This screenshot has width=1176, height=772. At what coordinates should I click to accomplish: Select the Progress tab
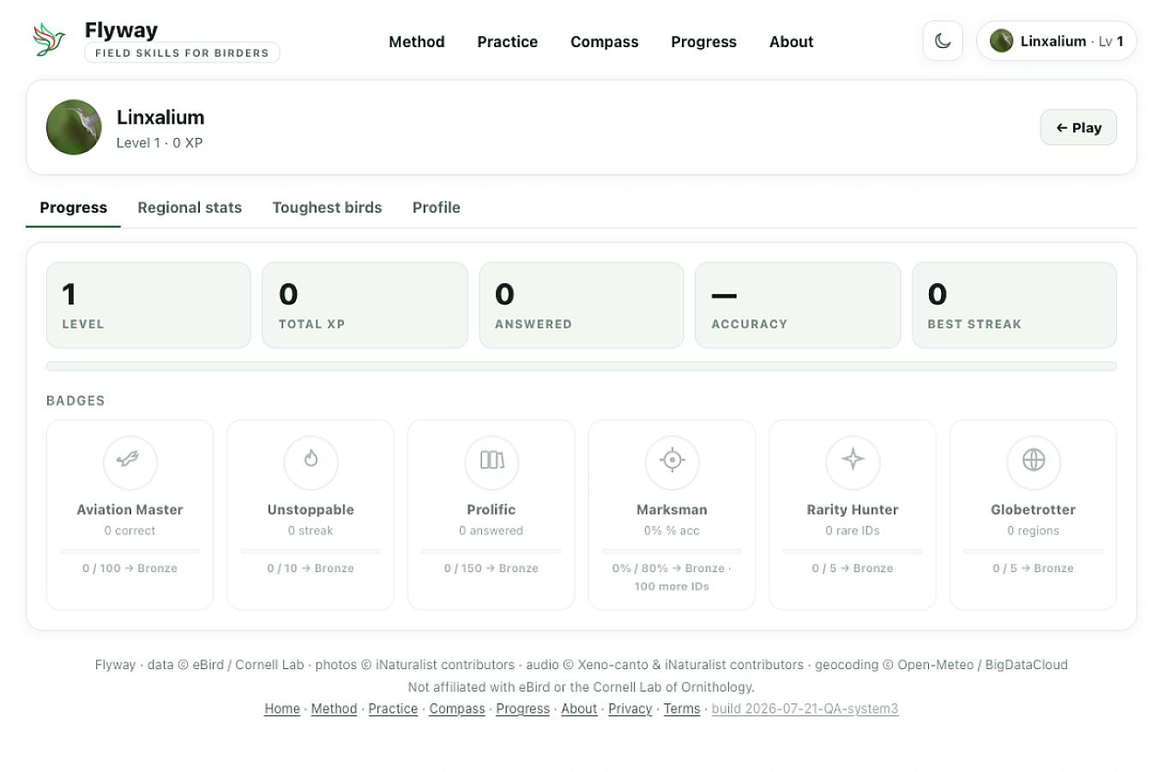point(74,208)
